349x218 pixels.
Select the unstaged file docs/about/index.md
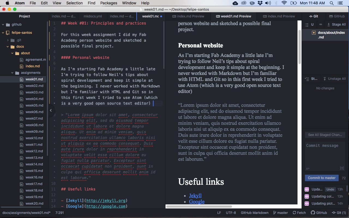325,35
